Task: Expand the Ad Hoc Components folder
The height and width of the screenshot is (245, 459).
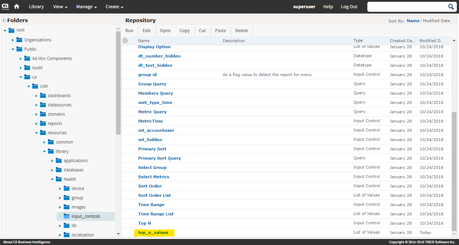Action: [21, 59]
